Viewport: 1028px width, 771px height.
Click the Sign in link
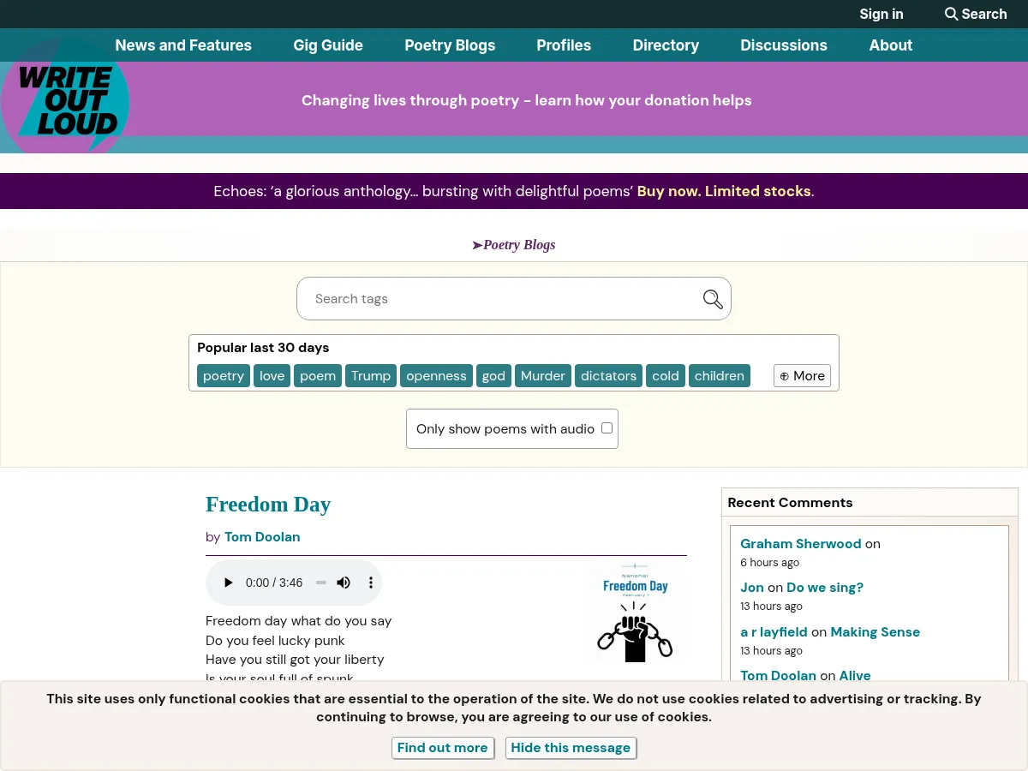882,14
